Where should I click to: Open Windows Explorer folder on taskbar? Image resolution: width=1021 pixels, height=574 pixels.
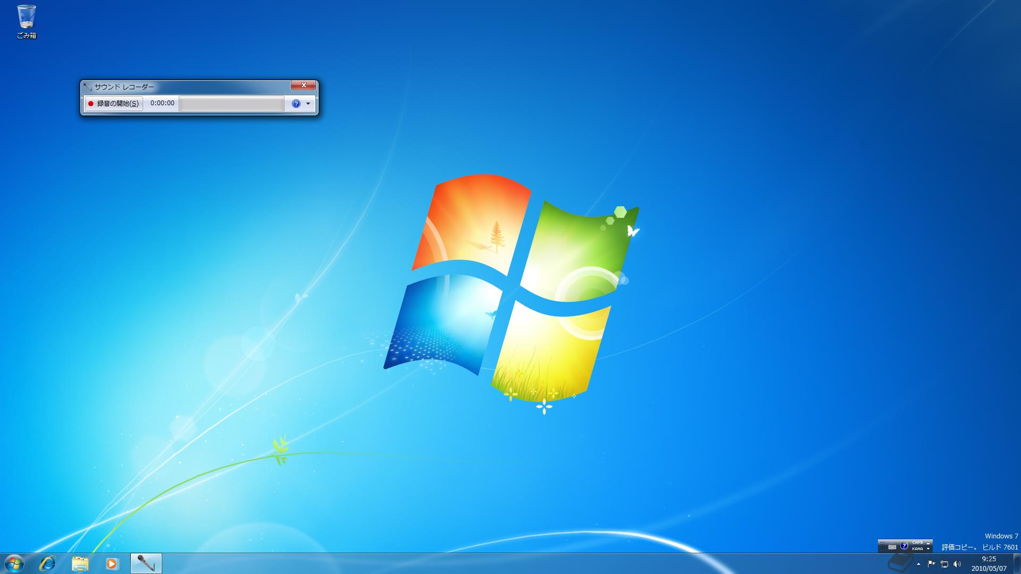point(80,563)
